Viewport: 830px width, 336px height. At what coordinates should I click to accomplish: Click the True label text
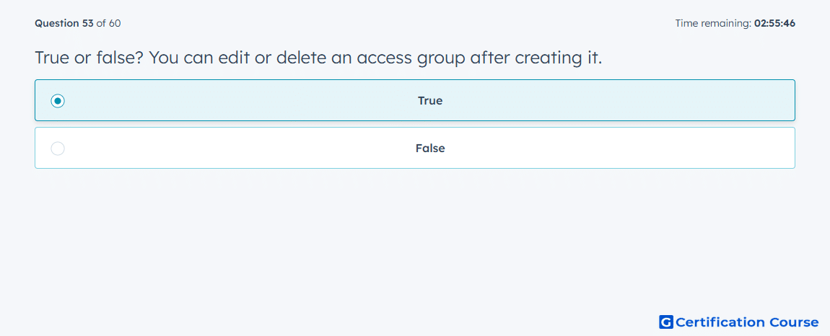[430, 100]
